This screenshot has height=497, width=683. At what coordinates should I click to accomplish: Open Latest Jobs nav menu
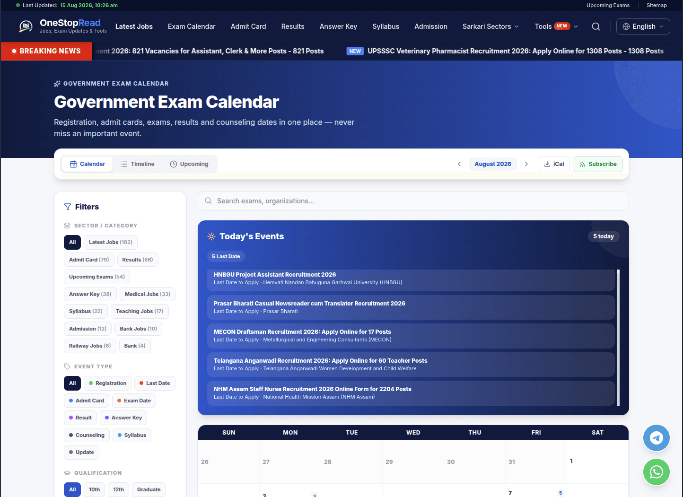click(x=134, y=26)
